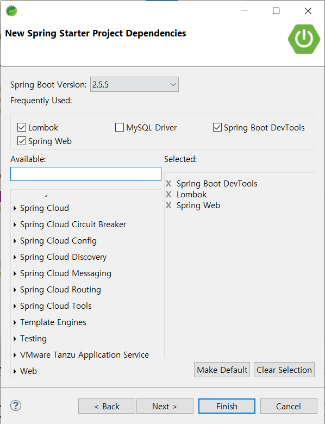The height and width of the screenshot is (424, 325).
Task: Click Finish to create the project
Action: [227, 406]
